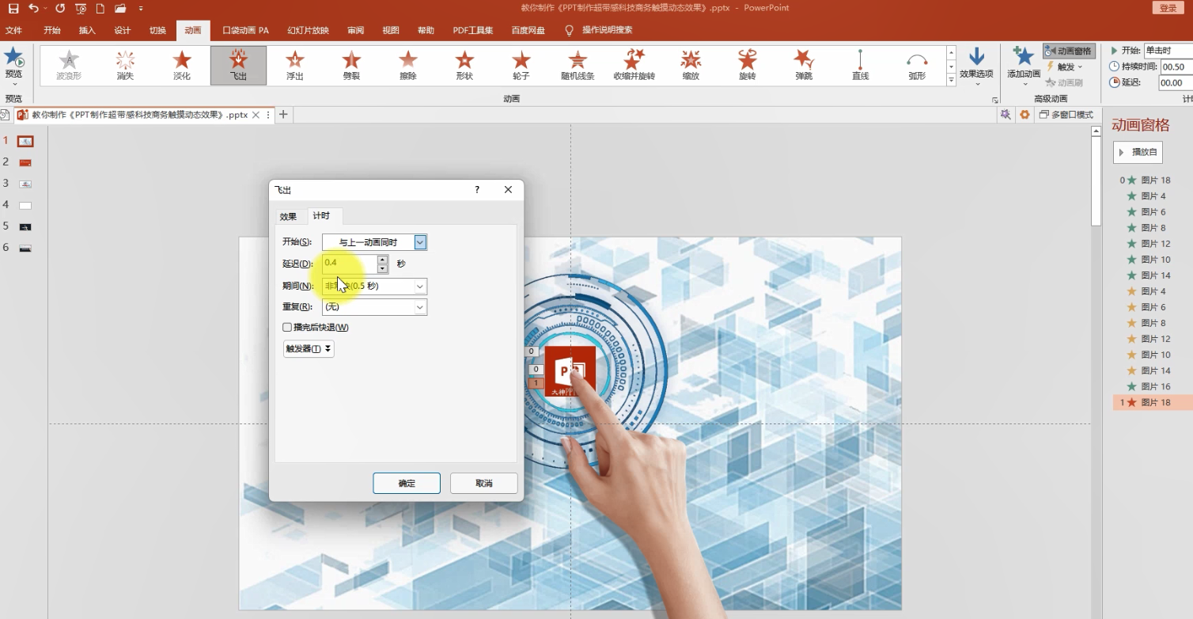The image size is (1193, 619).
Task: Click the 动画刷 animation painter
Action: point(1064,82)
